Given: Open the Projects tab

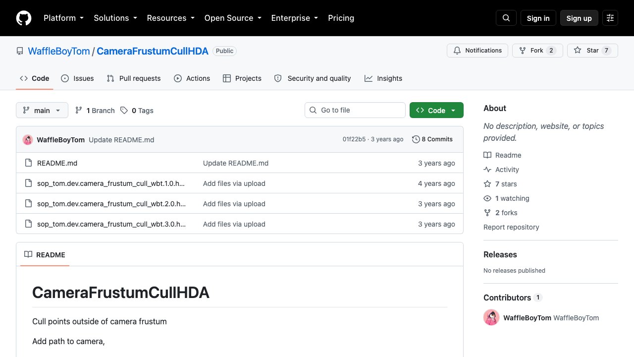Looking at the screenshot, I should [242, 78].
